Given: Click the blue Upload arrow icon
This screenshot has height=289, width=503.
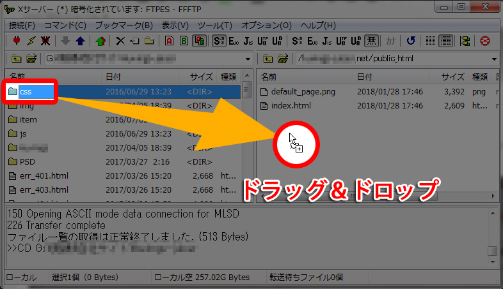Looking at the screenshot, I should click(x=80, y=41).
